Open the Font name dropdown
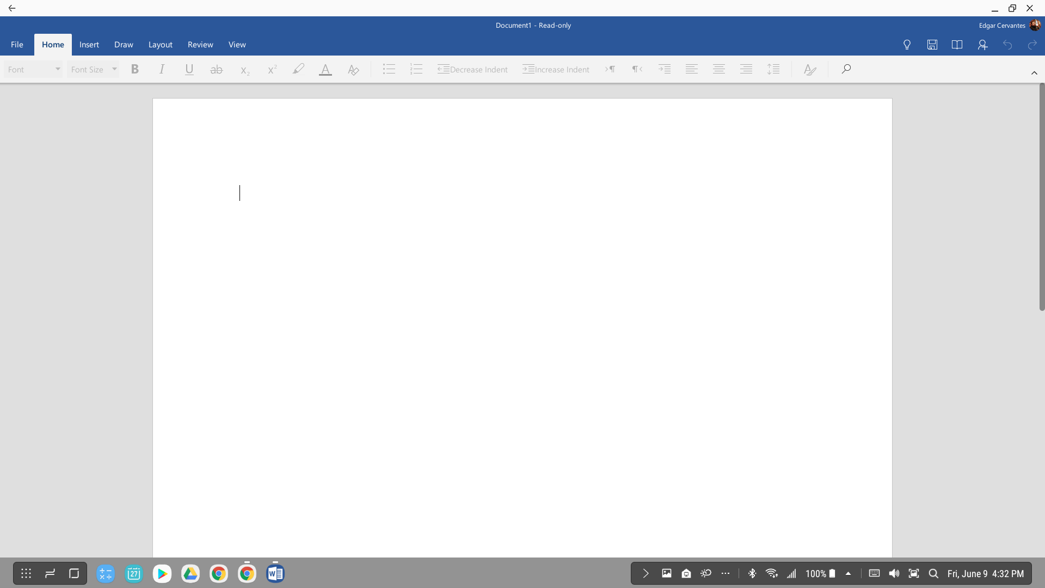Image resolution: width=1045 pixels, height=588 pixels. [33, 69]
